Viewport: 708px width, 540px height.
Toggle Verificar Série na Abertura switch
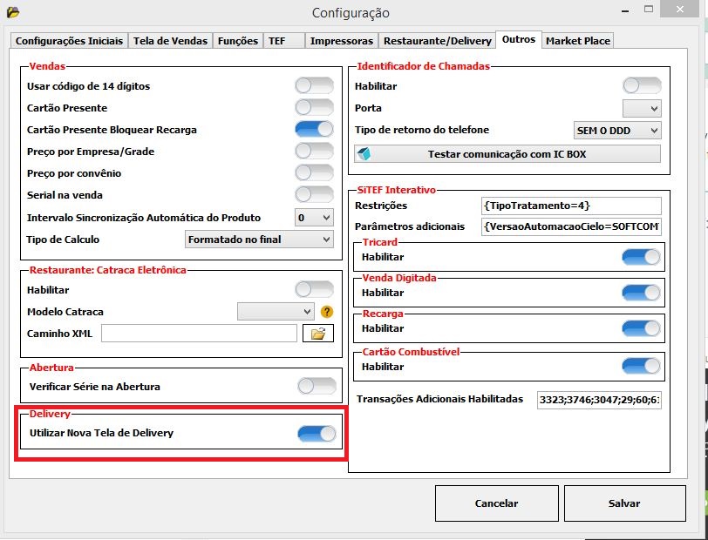pyautogui.click(x=317, y=386)
